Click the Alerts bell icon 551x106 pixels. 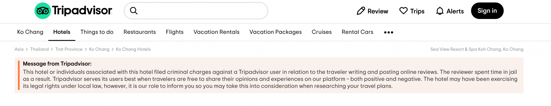pyautogui.click(x=440, y=11)
